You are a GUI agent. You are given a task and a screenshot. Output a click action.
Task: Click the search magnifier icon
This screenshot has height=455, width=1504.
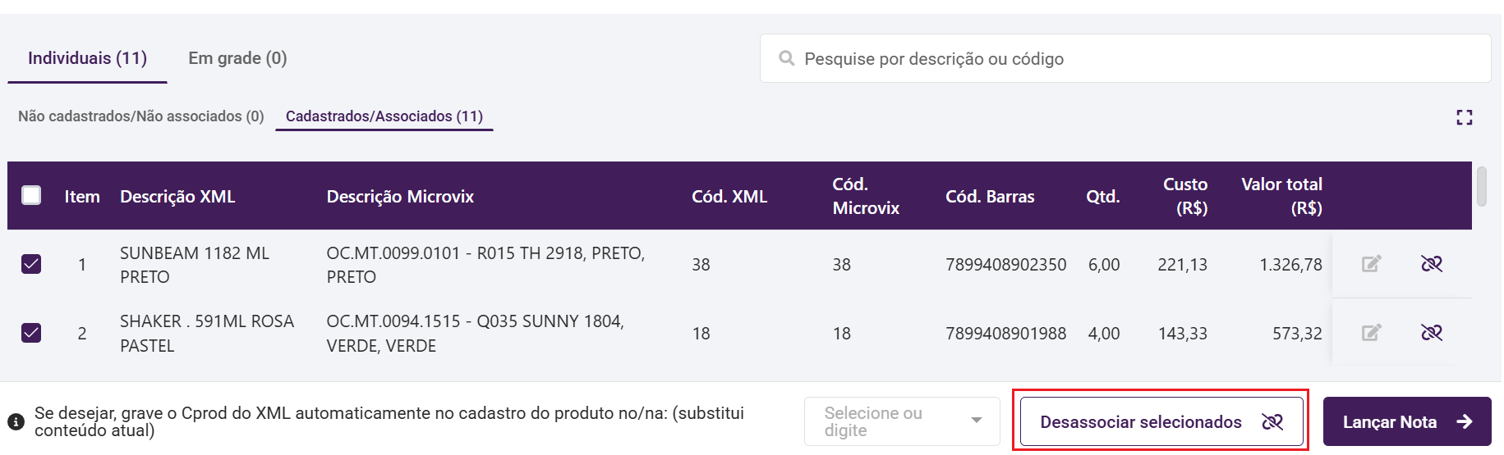coord(786,58)
